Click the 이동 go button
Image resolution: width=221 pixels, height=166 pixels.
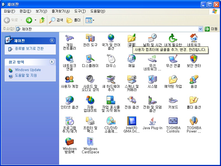pos(211,29)
